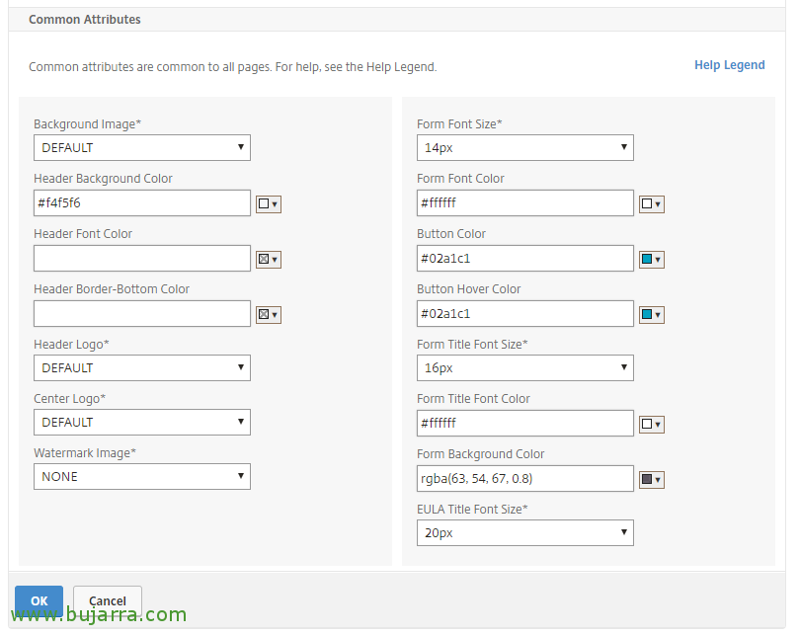Open the Form Title Font Size dropdown
Screen dimensions: 800x636
tap(525, 367)
